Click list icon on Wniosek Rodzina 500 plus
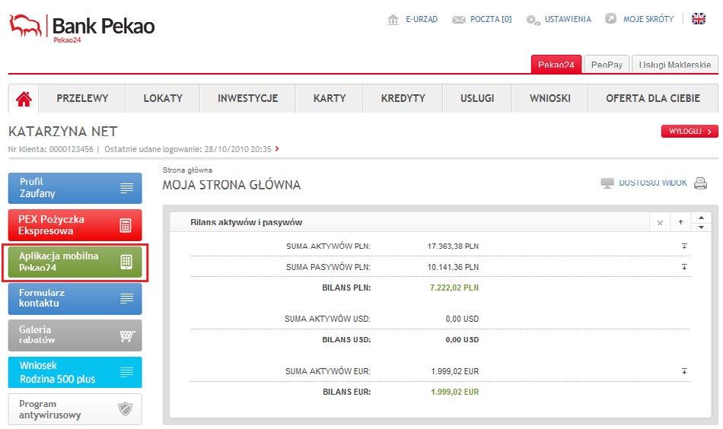This screenshot has height=429, width=723. pyautogui.click(x=127, y=372)
